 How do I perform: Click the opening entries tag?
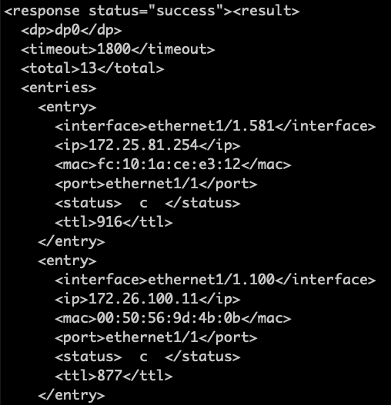tap(58, 88)
